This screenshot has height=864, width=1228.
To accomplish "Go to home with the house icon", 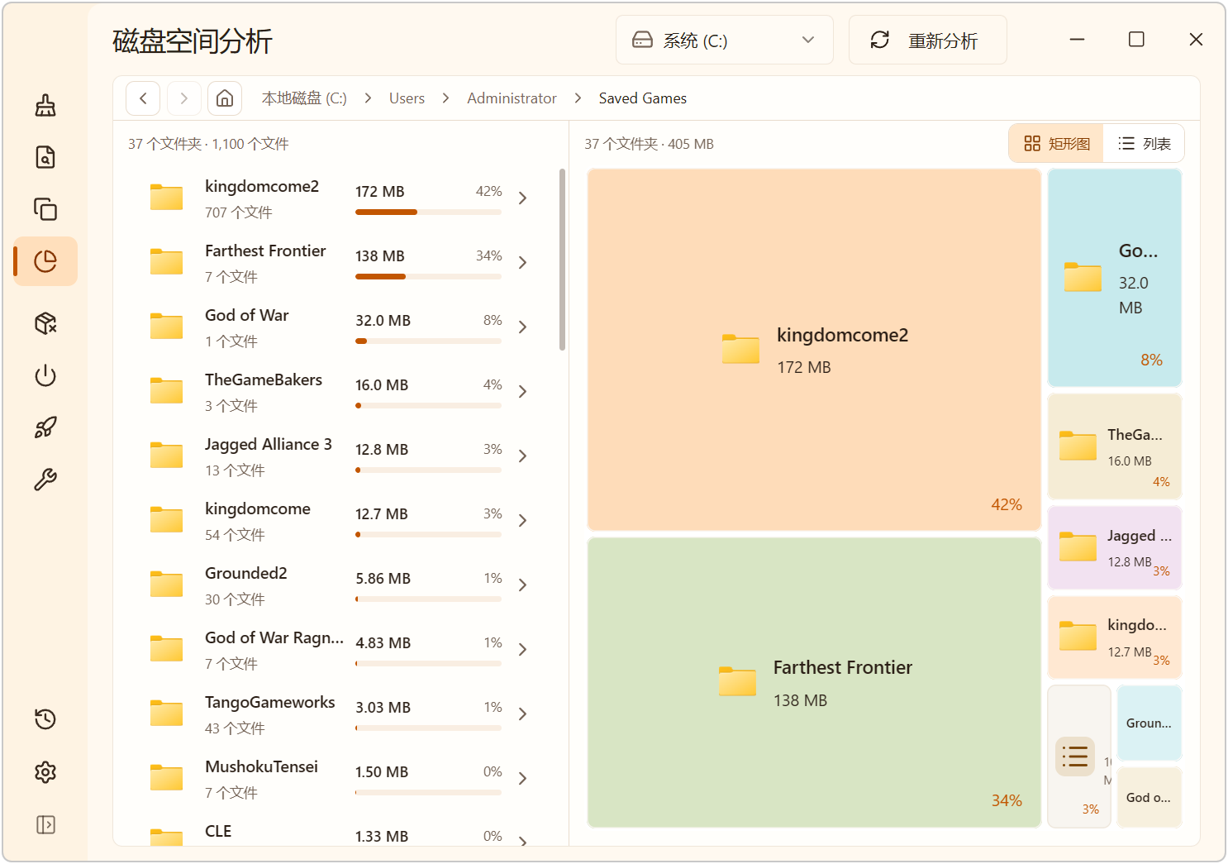I will [225, 98].
